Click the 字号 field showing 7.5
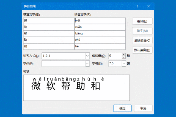The image size is (176, 117). coord(115,64)
